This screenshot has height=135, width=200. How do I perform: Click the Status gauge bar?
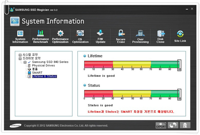tap(132, 94)
